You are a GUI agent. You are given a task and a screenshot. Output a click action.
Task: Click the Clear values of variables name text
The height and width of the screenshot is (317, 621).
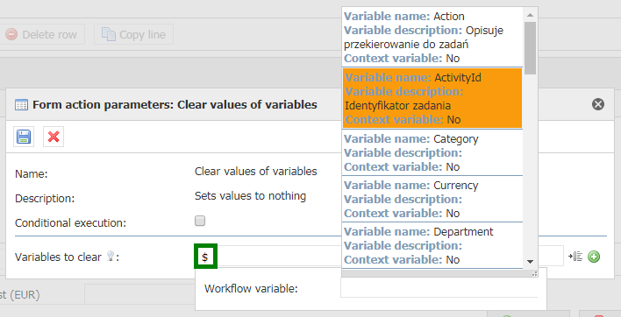tap(256, 171)
